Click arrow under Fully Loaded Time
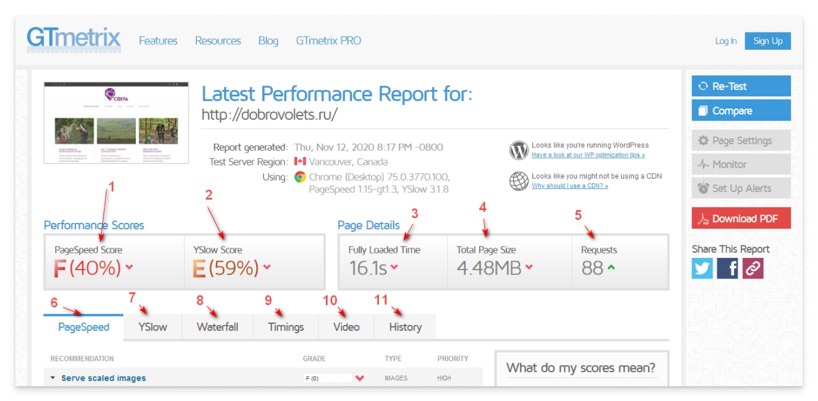This screenshot has height=401, width=818. pos(394,268)
